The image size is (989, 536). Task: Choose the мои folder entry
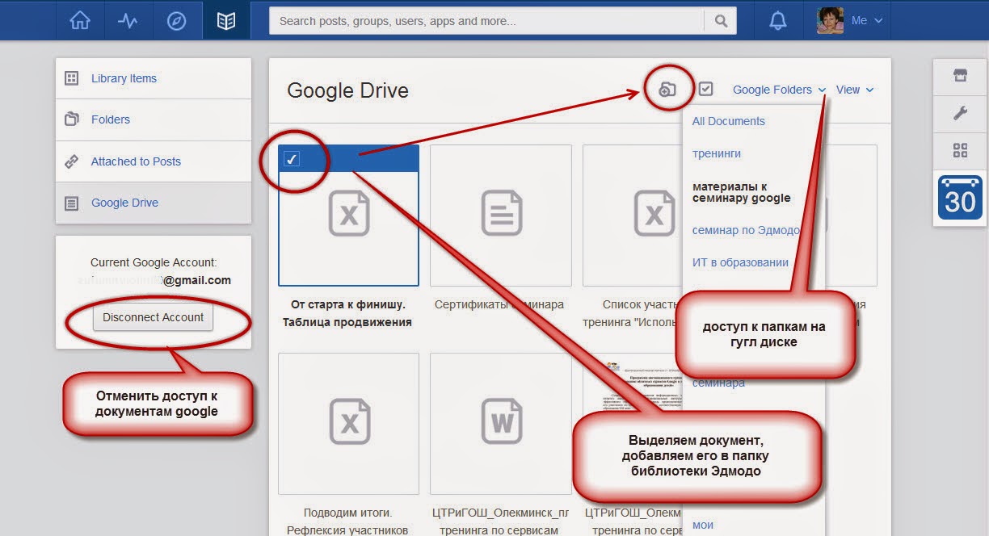pos(703,525)
